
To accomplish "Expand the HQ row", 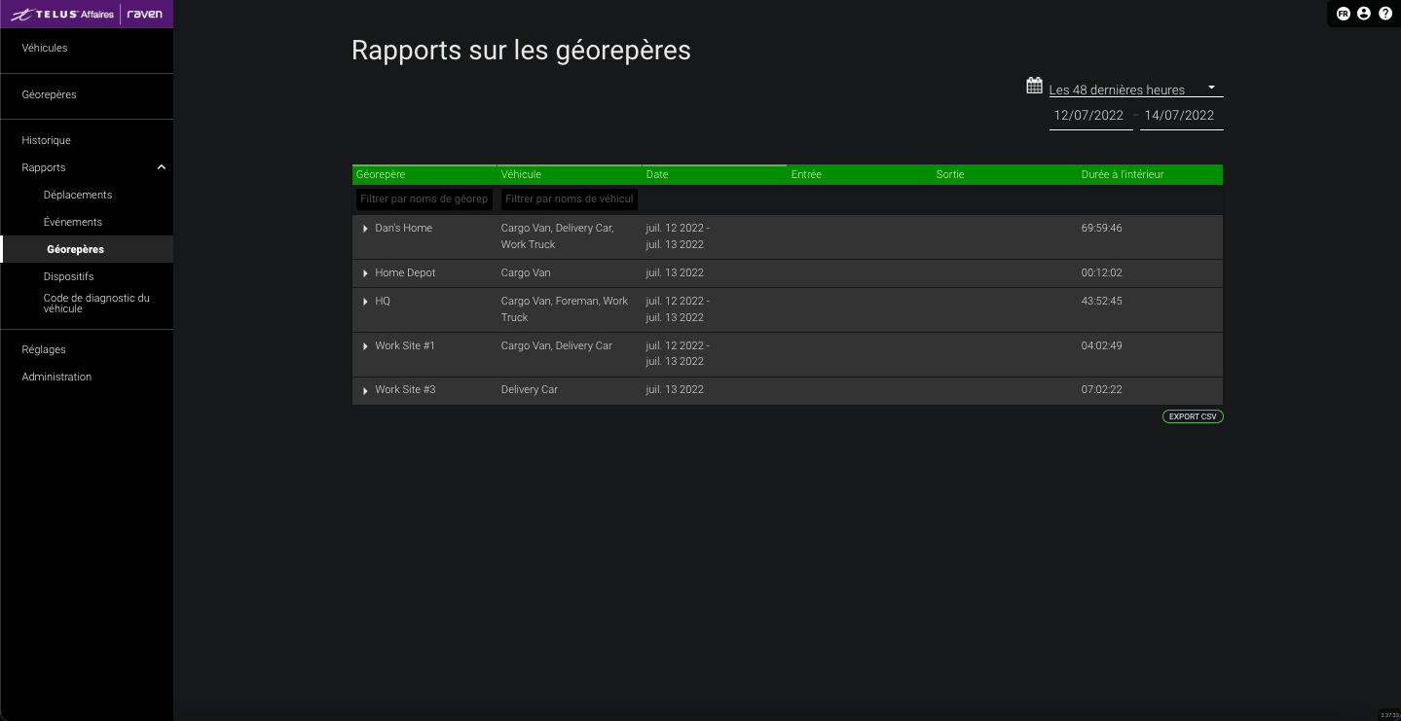I will (365, 302).
